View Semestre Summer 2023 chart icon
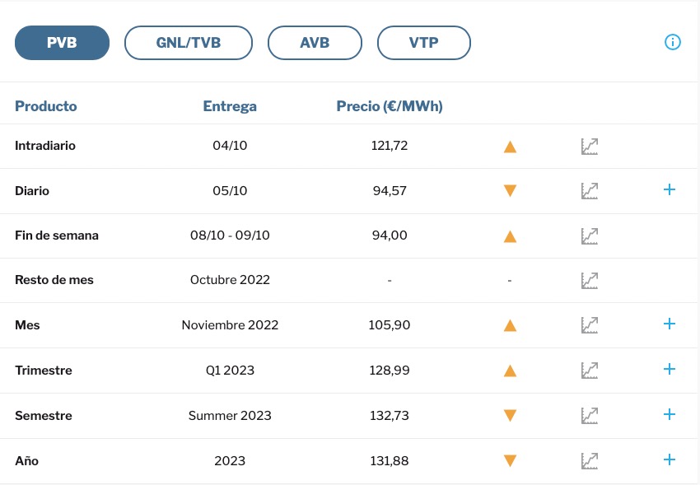The width and height of the screenshot is (700, 485). [589, 416]
